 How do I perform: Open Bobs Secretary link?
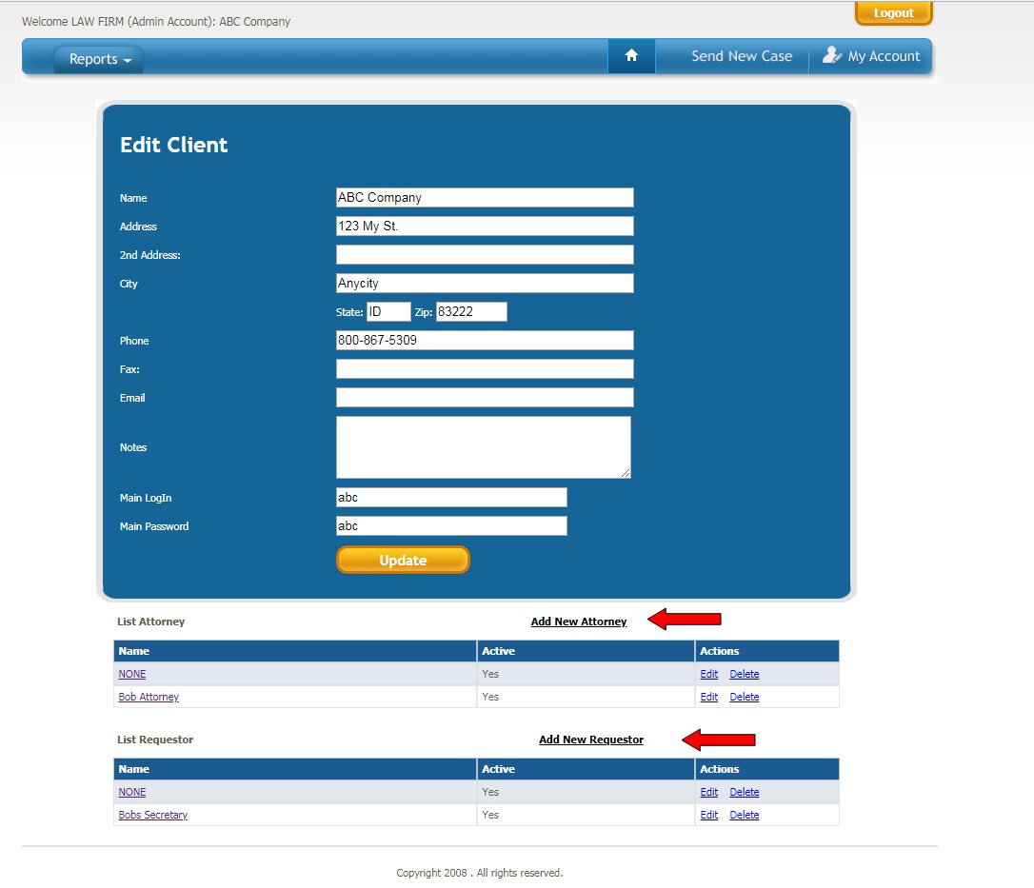pos(153,815)
